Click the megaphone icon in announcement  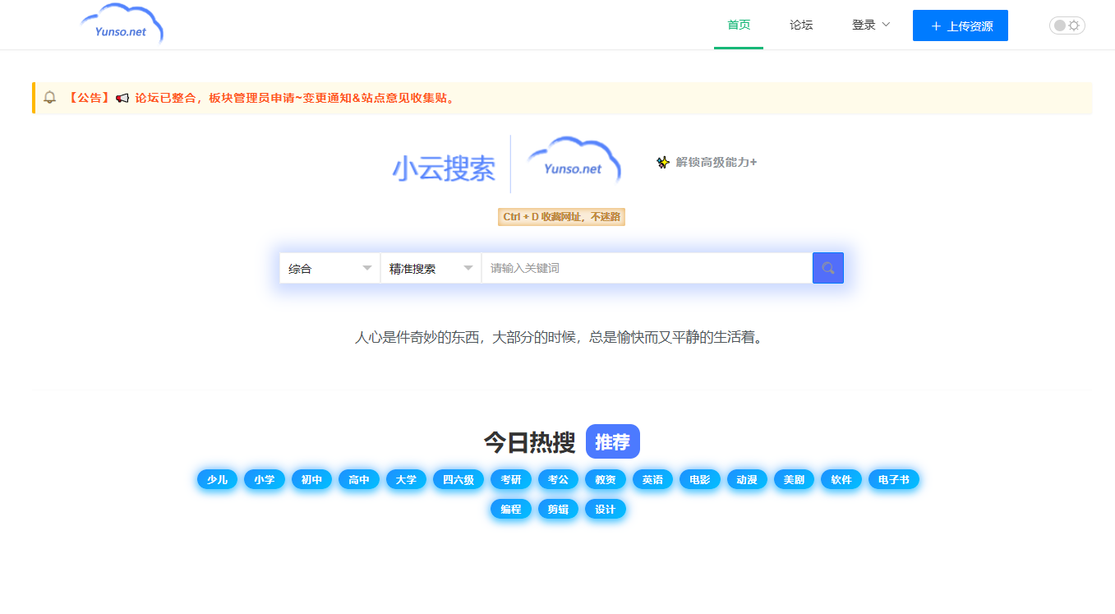pos(122,98)
